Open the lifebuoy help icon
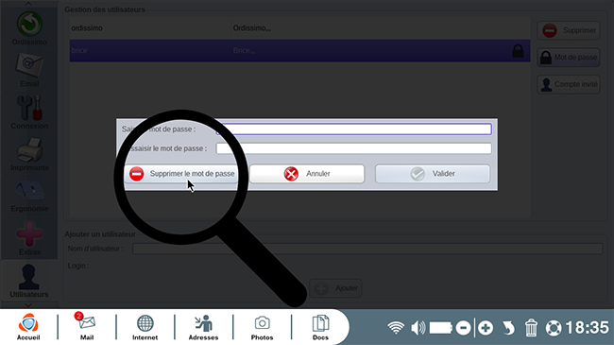Screen dimensions: 614x345 tap(554, 328)
